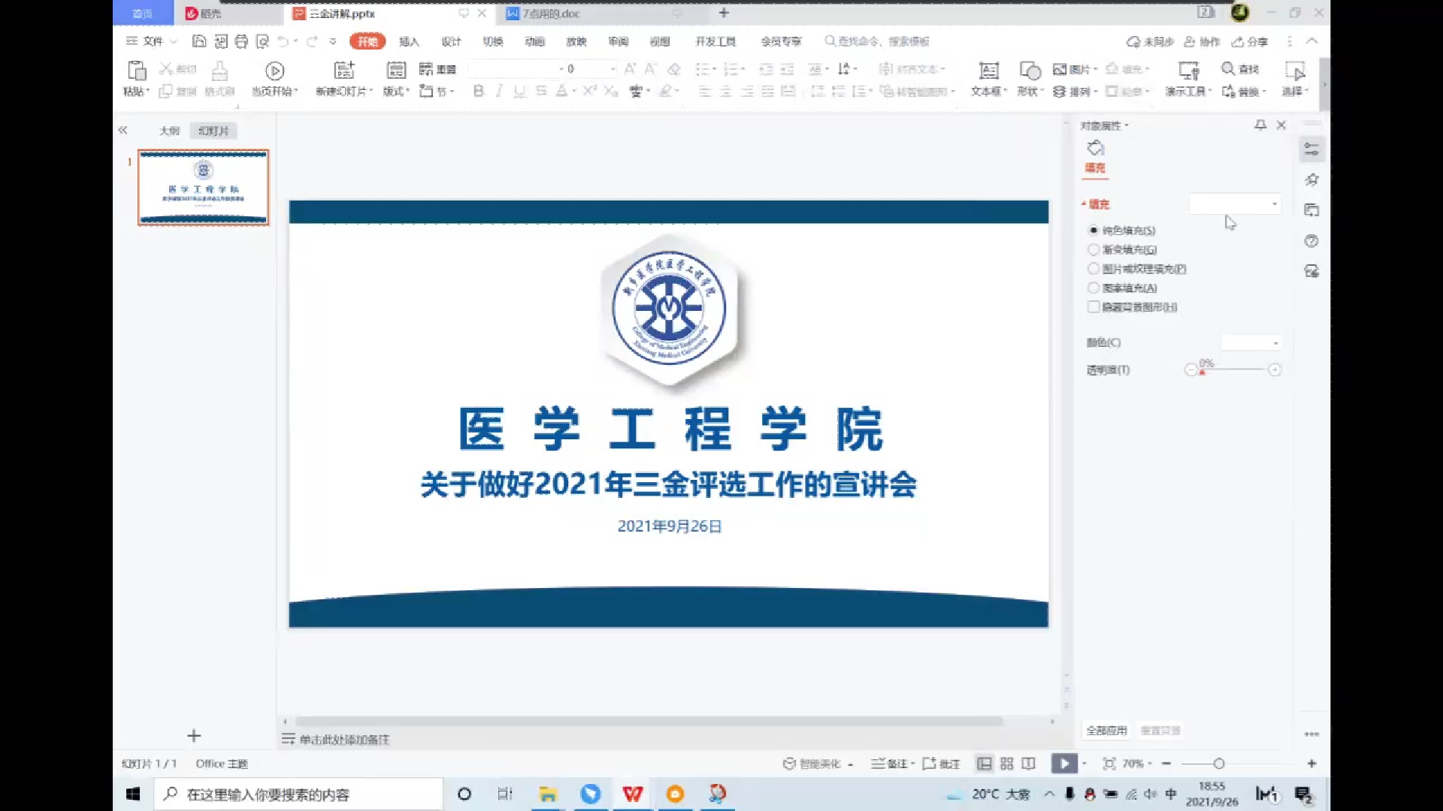This screenshot has height=811, width=1443.
Task: Click the New Slide icon
Action: click(344, 71)
